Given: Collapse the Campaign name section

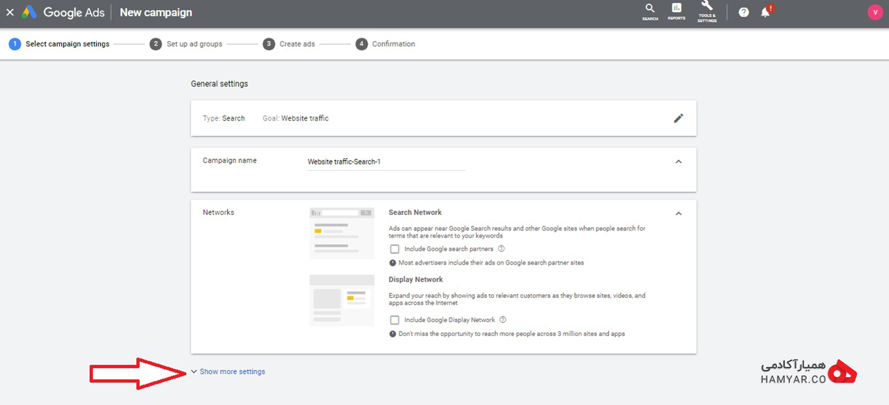Looking at the screenshot, I should point(678,162).
